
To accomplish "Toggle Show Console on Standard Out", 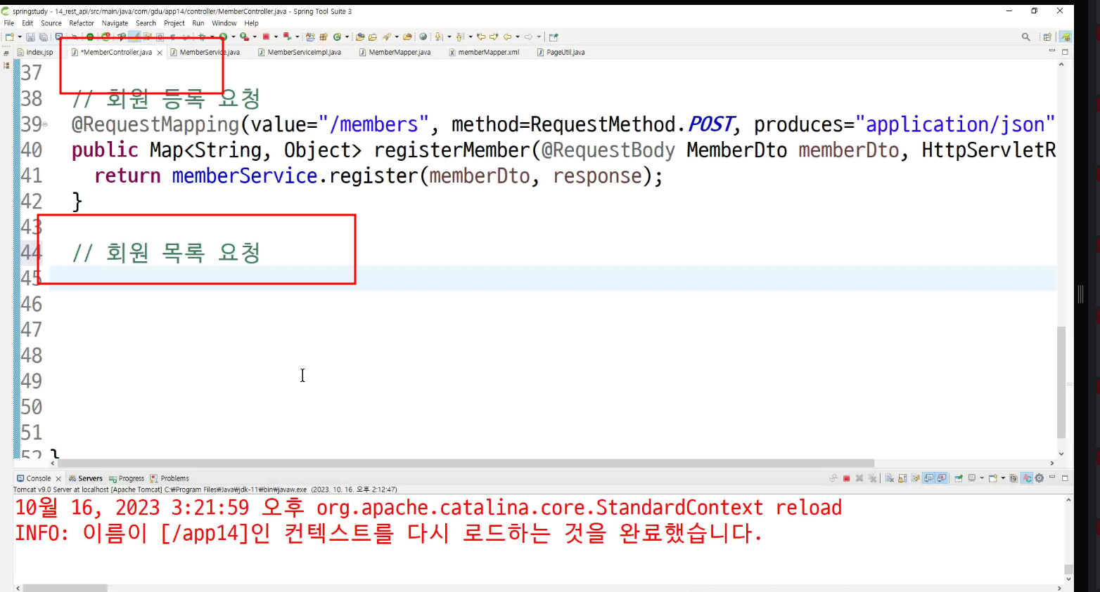I will tap(928, 478).
